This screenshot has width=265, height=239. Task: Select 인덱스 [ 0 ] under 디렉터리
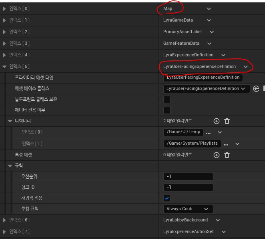[32, 132]
